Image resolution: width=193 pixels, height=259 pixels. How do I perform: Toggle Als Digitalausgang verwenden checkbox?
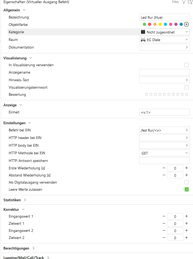[187, 182]
